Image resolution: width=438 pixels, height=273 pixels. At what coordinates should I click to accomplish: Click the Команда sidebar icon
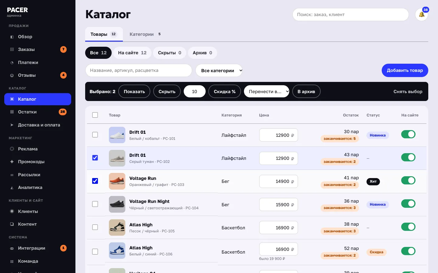point(12,261)
